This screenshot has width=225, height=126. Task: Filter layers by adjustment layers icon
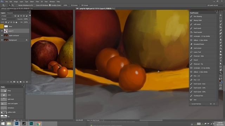coord(18,16)
